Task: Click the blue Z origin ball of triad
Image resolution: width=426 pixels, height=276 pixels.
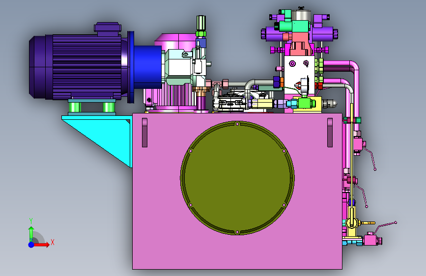Action: coord(31,245)
